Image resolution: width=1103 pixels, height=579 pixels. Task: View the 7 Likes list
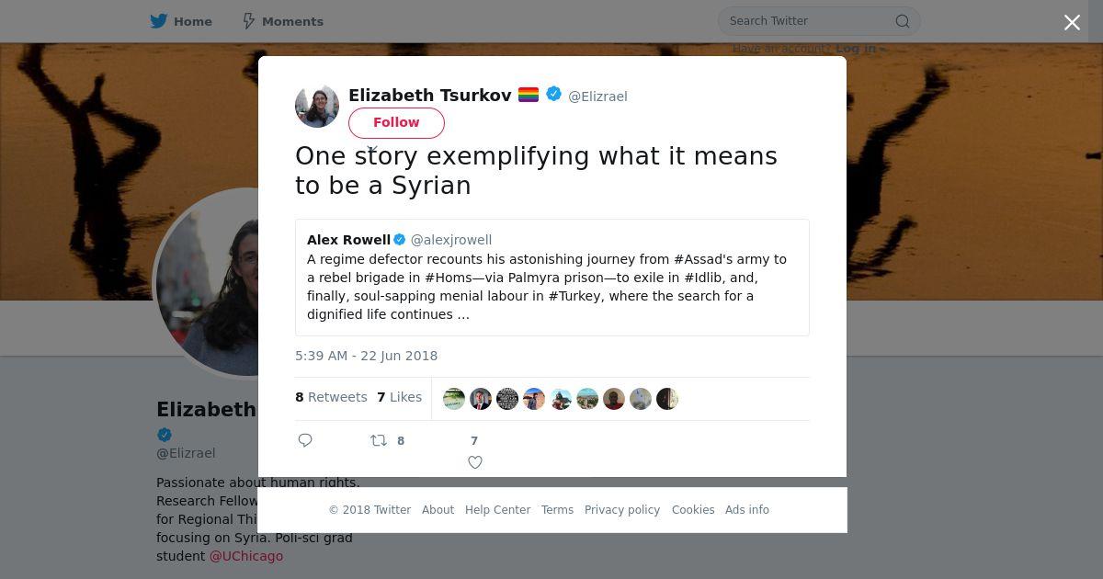[399, 397]
